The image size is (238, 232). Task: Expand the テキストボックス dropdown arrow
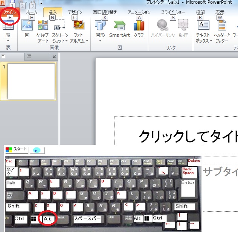211,41
